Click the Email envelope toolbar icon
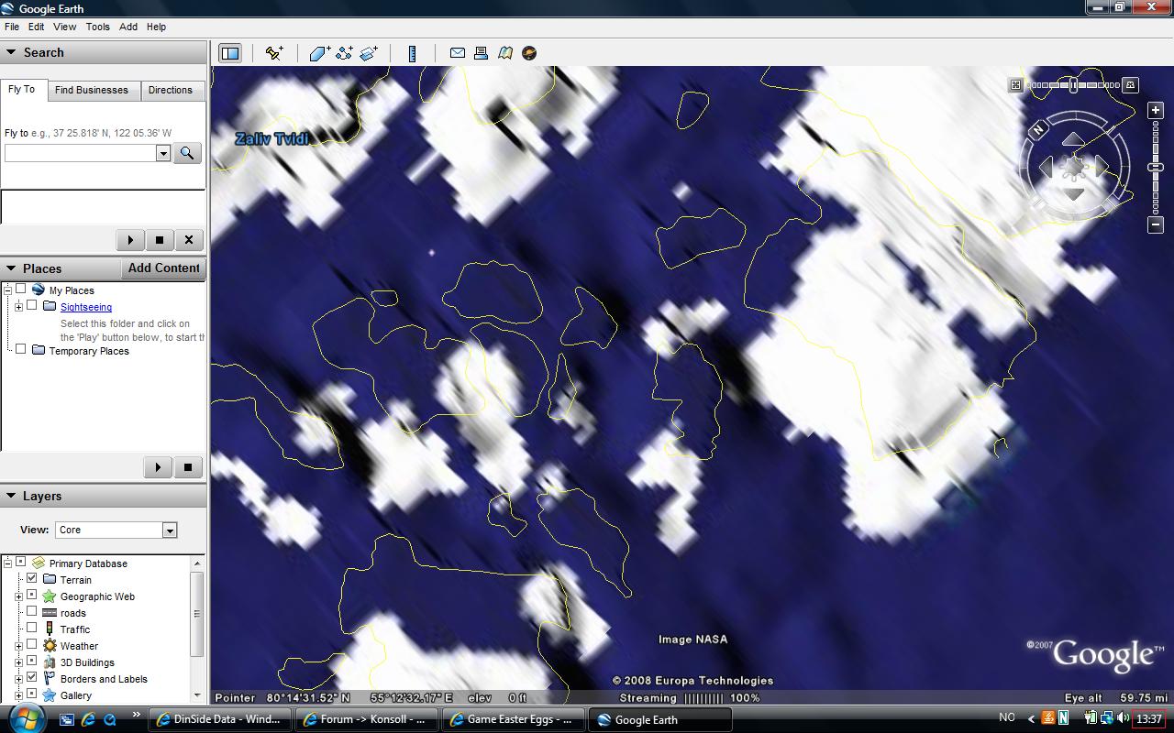The image size is (1174, 733). (x=457, y=53)
